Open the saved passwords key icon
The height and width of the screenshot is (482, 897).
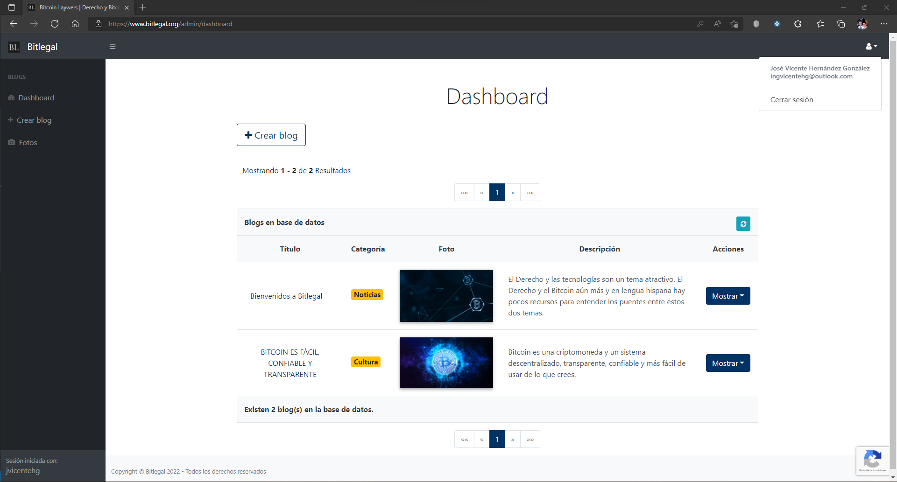click(700, 24)
